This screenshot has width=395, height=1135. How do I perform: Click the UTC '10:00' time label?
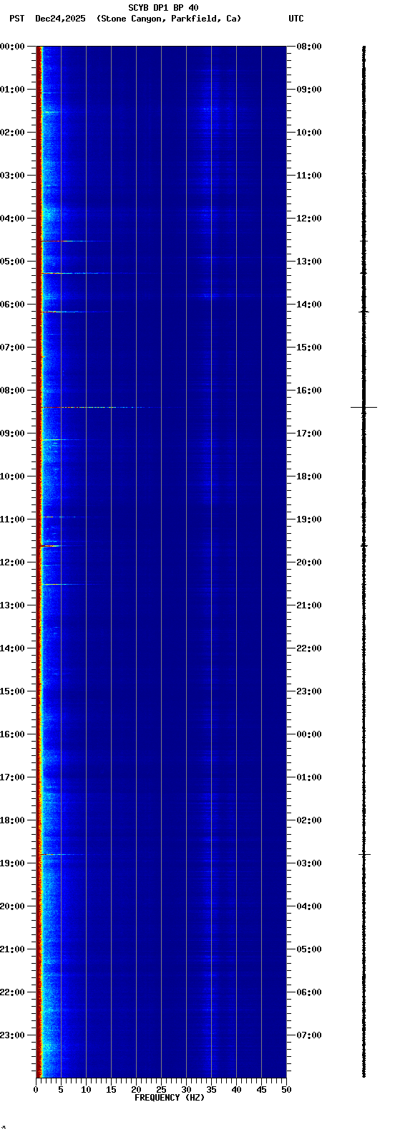(309, 133)
